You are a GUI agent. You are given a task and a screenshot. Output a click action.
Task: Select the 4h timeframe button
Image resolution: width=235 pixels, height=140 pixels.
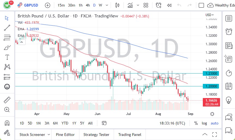point(88,5)
